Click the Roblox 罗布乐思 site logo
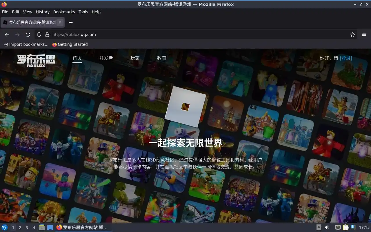 point(36,61)
